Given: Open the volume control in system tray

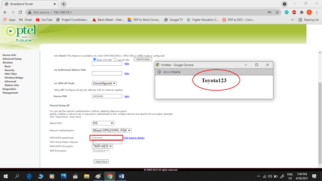Looking at the screenshot, I should pos(270,176).
